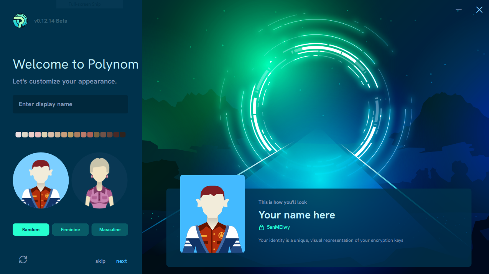
Task: Click the encryption keys description text
Action: [331, 241]
